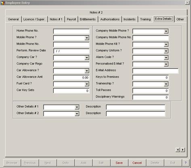Click the Notes # 2 header text
This screenshot has width=191, height=168.
[x=96, y=13]
